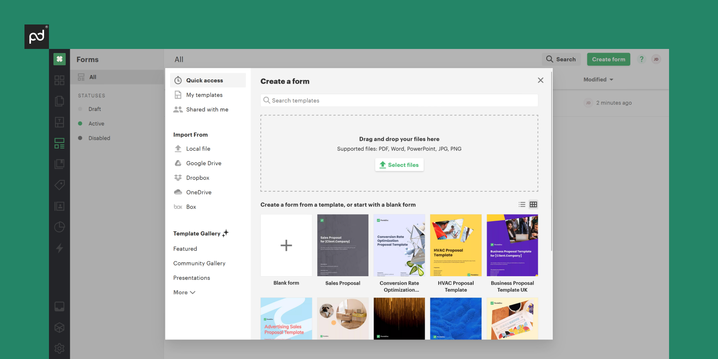
Task: Open the Modified sort dropdown
Action: point(598,80)
